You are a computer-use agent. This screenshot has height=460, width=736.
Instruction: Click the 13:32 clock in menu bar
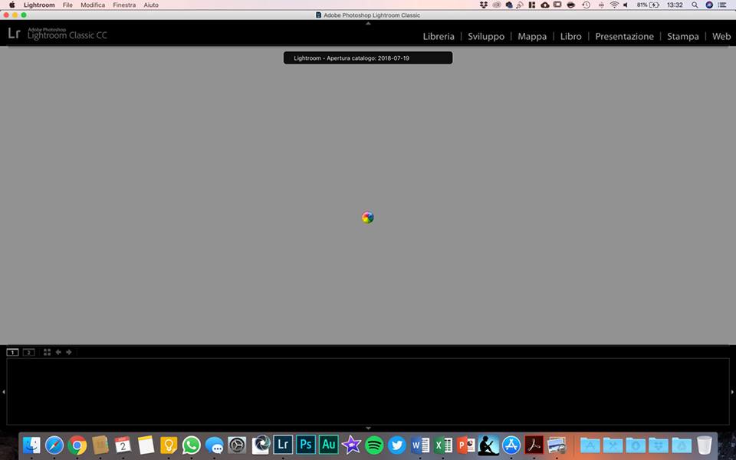click(675, 5)
